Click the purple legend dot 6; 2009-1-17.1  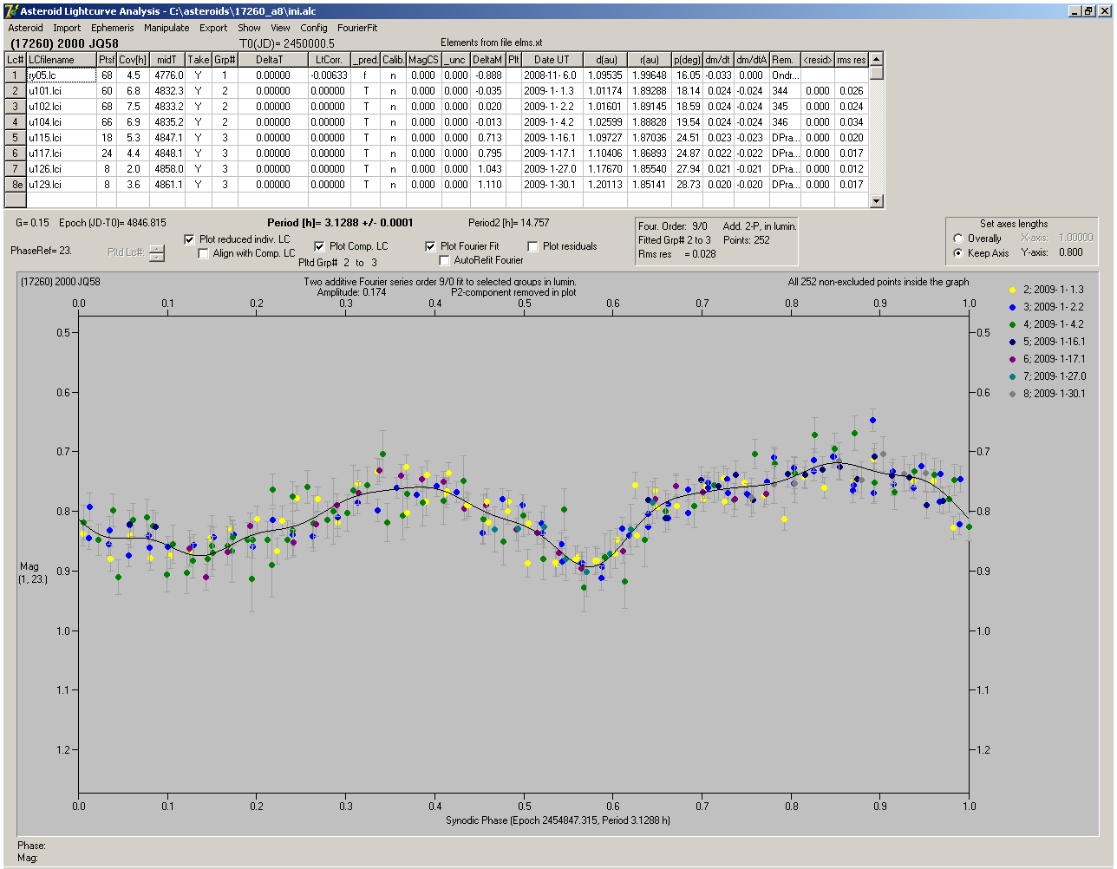[1013, 359]
